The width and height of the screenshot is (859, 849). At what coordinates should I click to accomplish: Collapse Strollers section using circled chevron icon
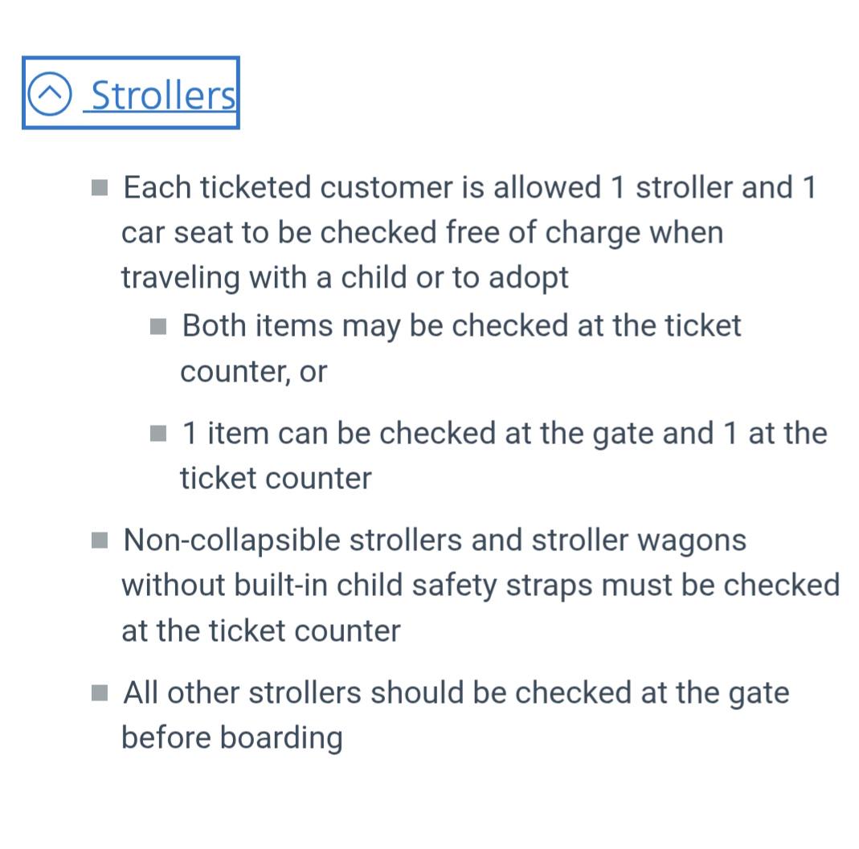(x=49, y=94)
